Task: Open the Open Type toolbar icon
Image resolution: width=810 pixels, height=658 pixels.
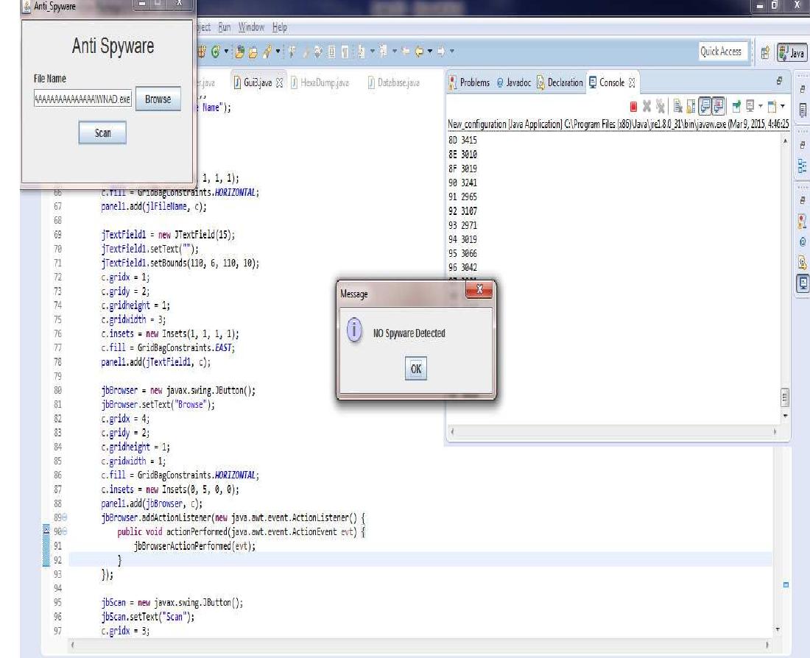Action: pyautogui.click(x=240, y=51)
